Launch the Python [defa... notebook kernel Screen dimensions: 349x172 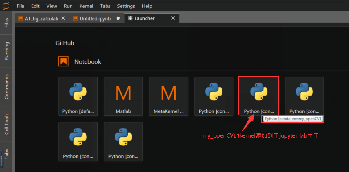[78, 96]
